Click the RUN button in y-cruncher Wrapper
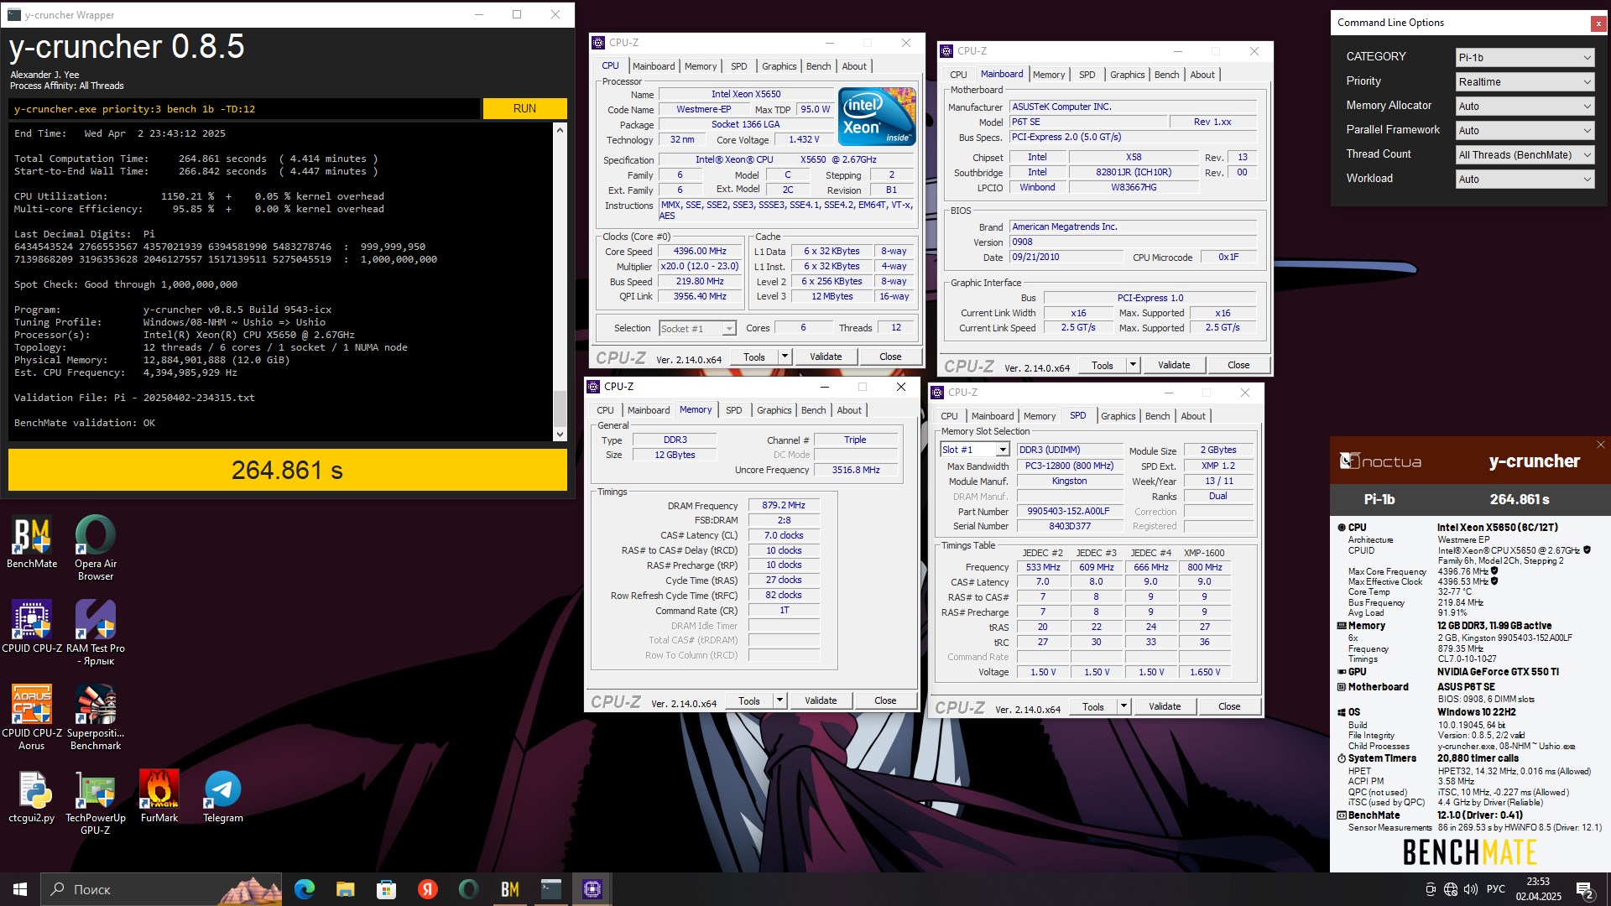Screen dimensions: 1611x906 click(x=524, y=108)
